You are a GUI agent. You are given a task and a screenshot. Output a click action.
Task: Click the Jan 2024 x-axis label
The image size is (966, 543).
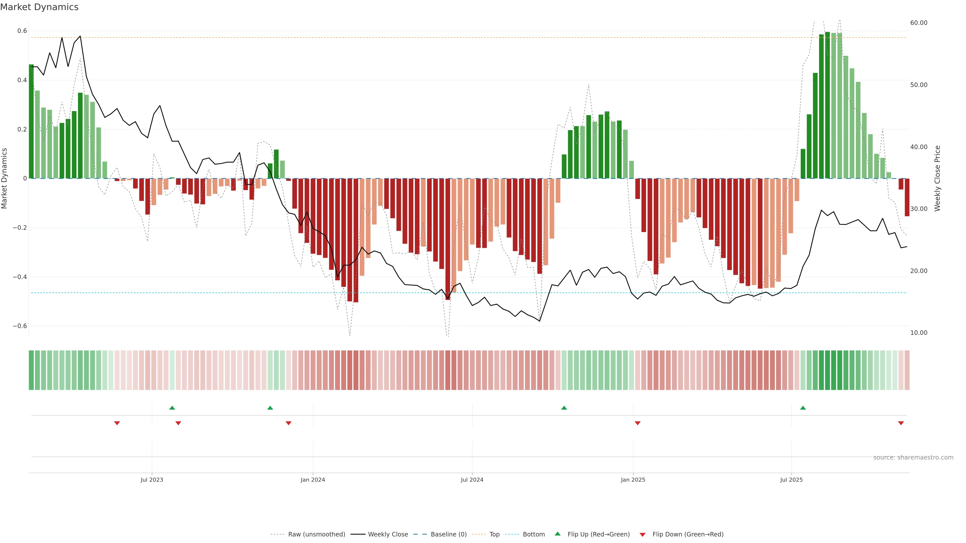(x=313, y=480)
